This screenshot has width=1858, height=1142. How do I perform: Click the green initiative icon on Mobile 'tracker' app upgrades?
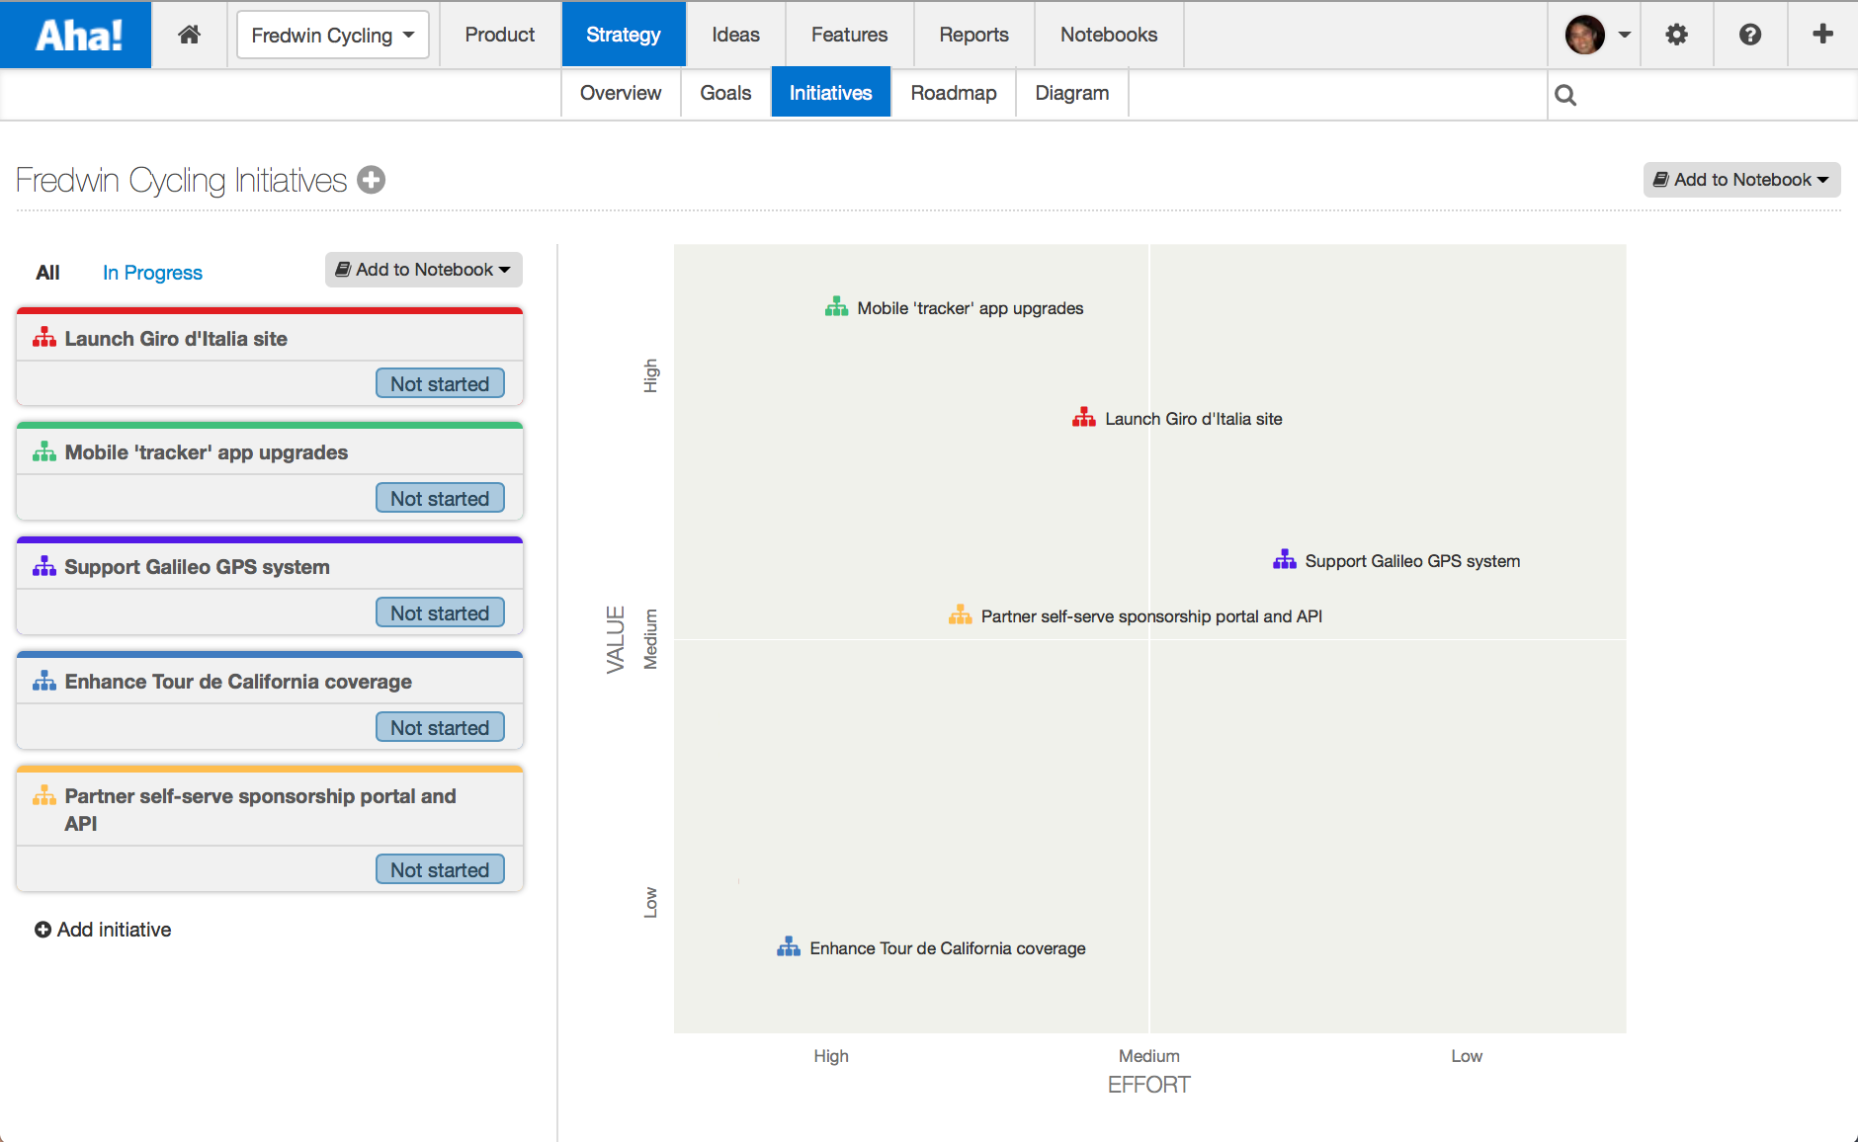tap(43, 450)
